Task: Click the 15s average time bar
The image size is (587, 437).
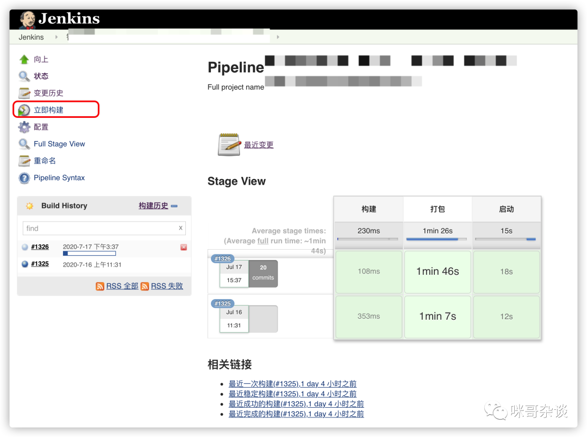Action: (505, 239)
